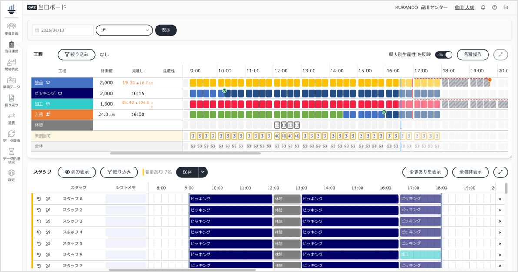Open the 振り返り sidebar icon
The image size is (518, 272).
pos(11,100)
